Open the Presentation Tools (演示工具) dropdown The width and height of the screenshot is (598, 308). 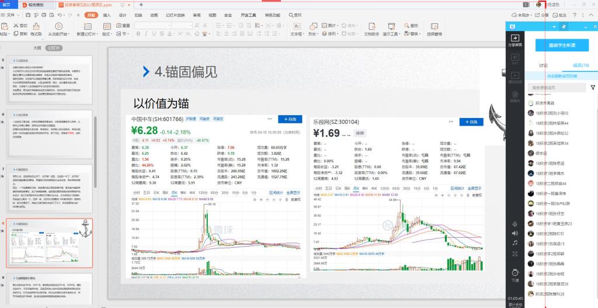point(392,34)
